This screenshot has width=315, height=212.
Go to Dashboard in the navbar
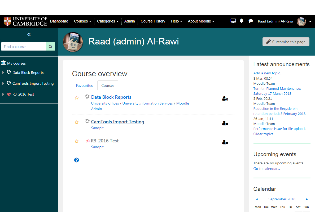coord(59,21)
